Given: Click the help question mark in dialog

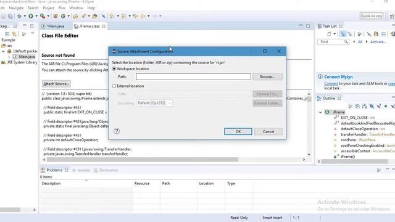Looking at the screenshot, I should point(117,131).
